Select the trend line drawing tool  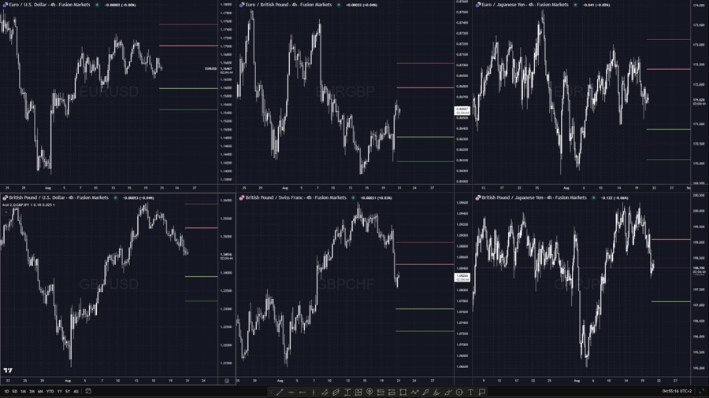(280, 392)
